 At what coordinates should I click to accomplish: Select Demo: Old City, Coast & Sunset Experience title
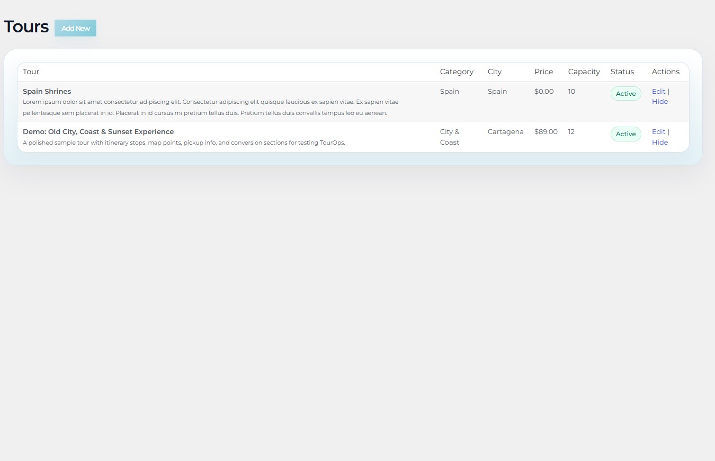click(x=98, y=132)
